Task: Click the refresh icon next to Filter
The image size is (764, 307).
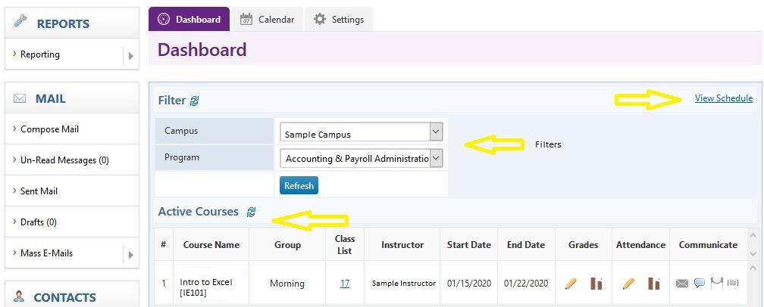Action: [195, 101]
